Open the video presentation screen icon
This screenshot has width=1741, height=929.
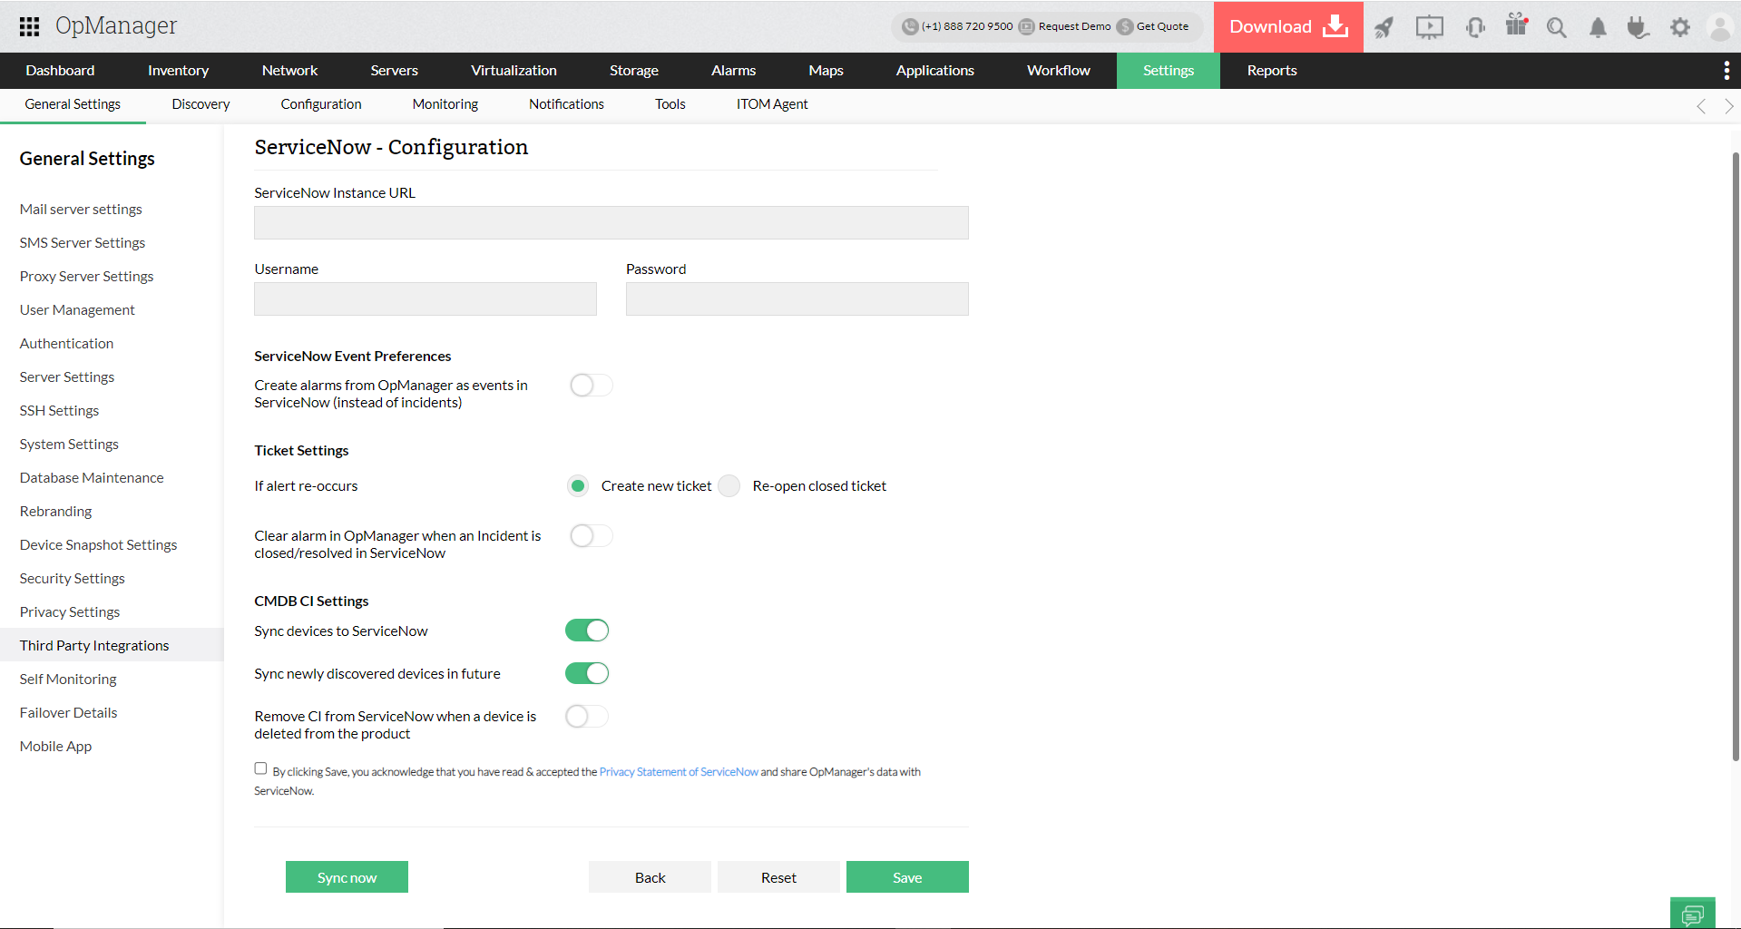pyautogui.click(x=1430, y=27)
